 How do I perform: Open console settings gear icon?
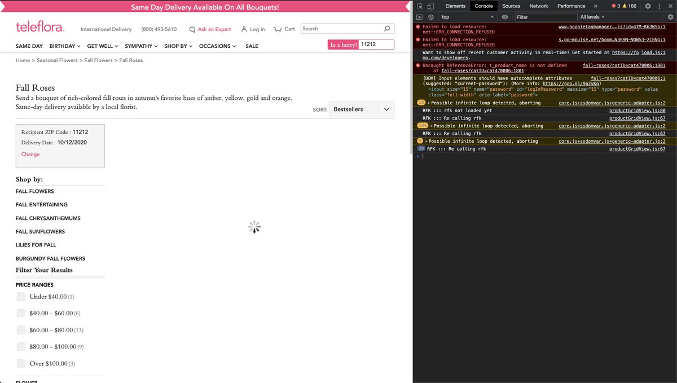click(670, 17)
